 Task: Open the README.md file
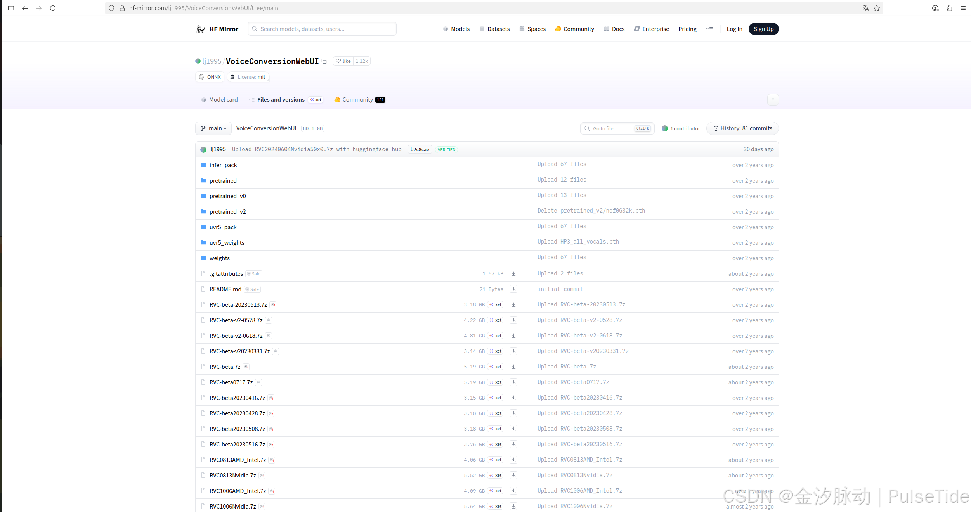pyautogui.click(x=225, y=289)
